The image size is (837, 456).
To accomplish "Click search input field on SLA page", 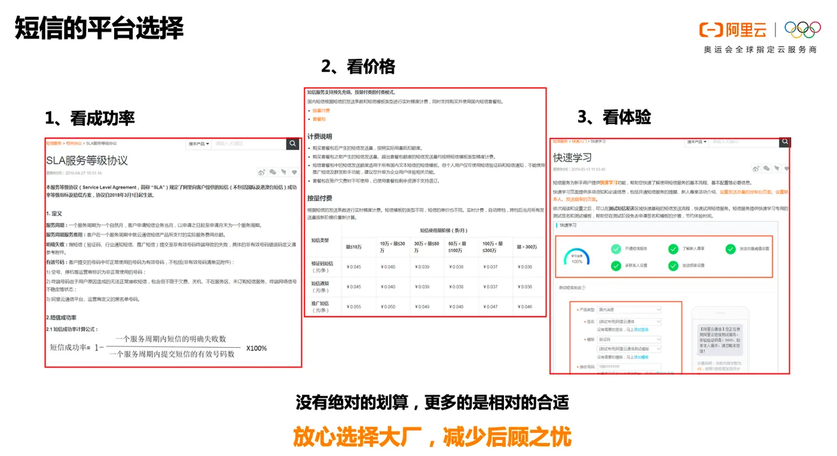I will pyautogui.click(x=249, y=143).
